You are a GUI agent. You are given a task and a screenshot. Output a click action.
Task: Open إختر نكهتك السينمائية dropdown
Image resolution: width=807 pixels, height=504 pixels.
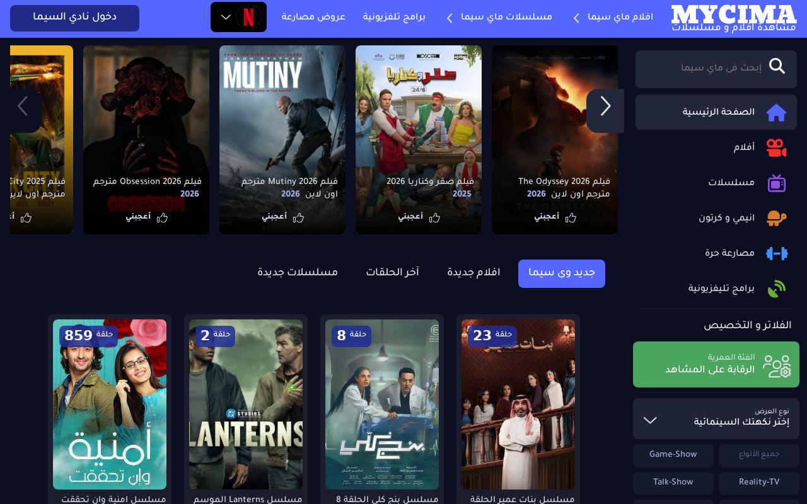pos(716,418)
